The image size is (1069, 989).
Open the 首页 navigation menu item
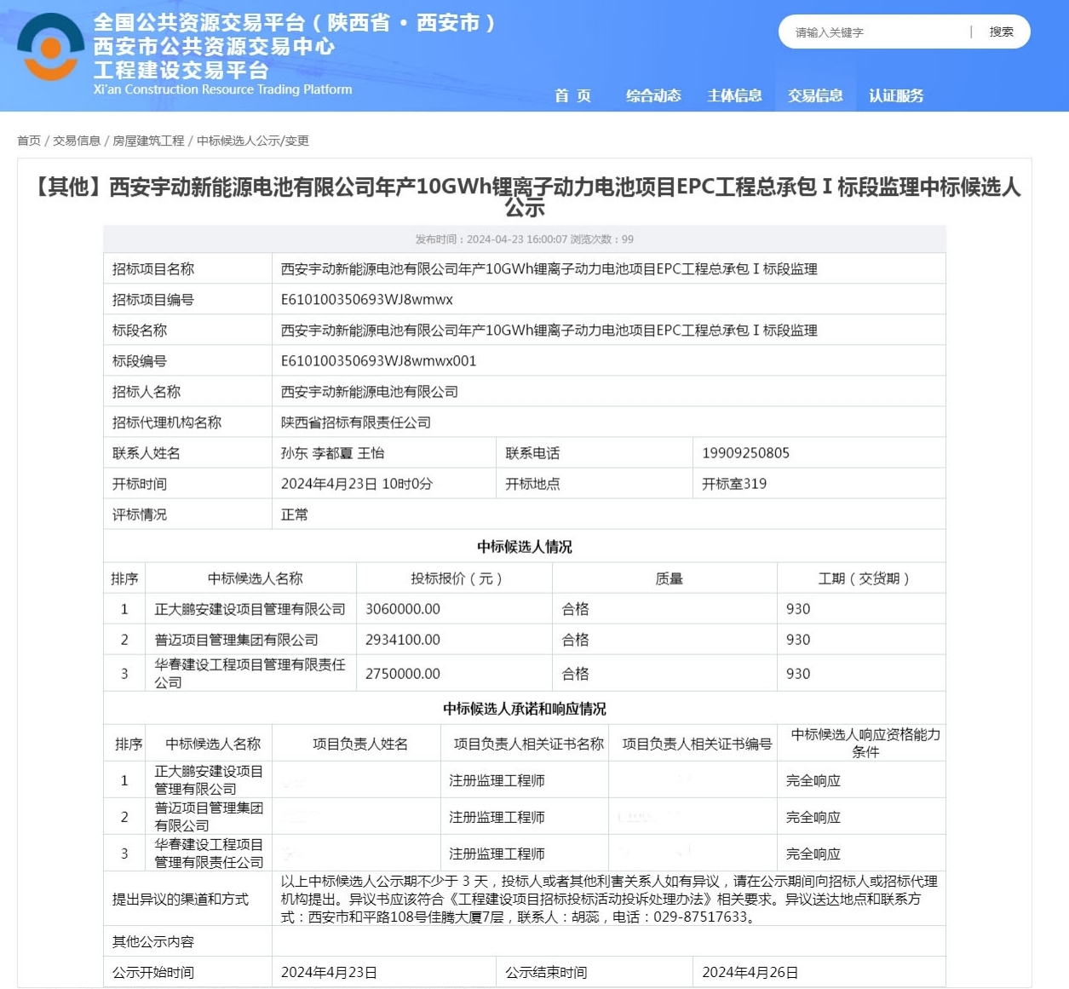click(x=572, y=95)
